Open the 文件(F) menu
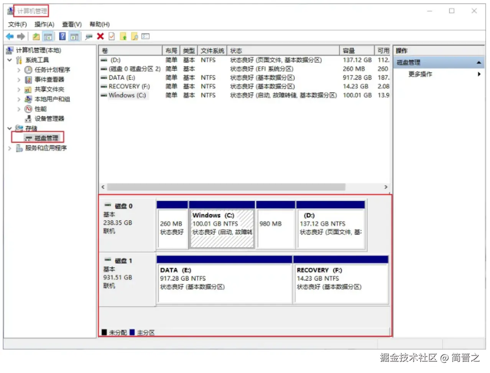The image size is (490, 373). [x=17, y=24]
